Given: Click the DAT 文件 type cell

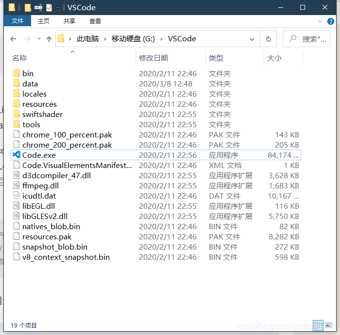Looking at the screenshot, I should [x=224, y=196].
